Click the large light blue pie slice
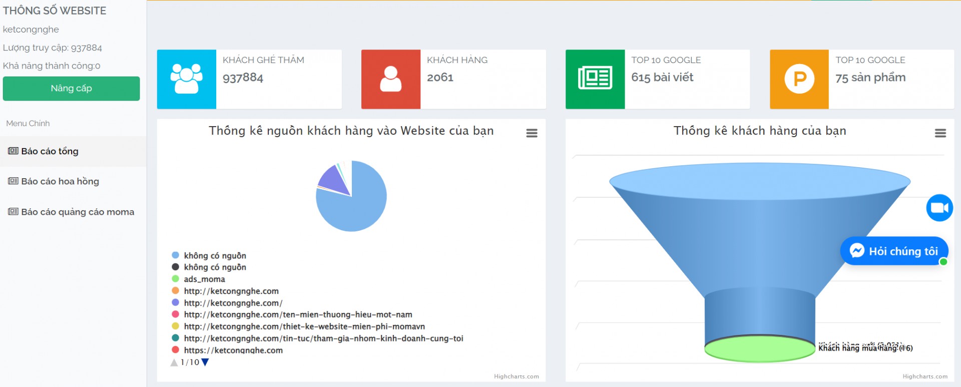This screenshot has width=961, height=387. (x=358, y=210)
